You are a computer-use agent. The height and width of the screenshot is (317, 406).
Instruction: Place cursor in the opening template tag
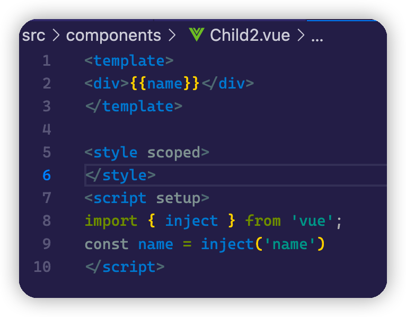[129, 61]
